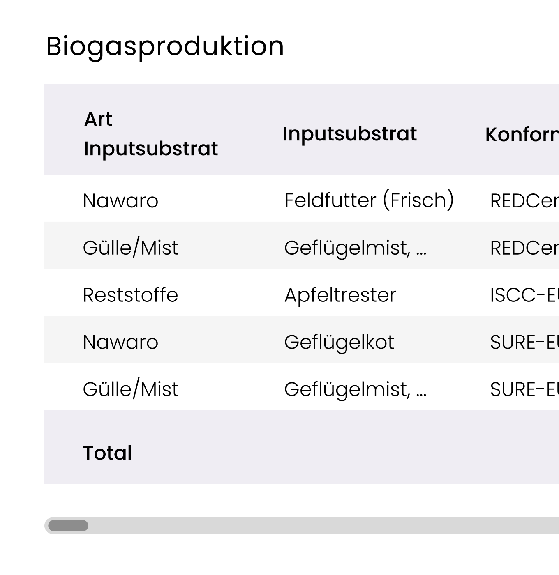Click the 'Inputsubstrat' column header
This screenshot has height=575, width=559.
pos(350,133)
